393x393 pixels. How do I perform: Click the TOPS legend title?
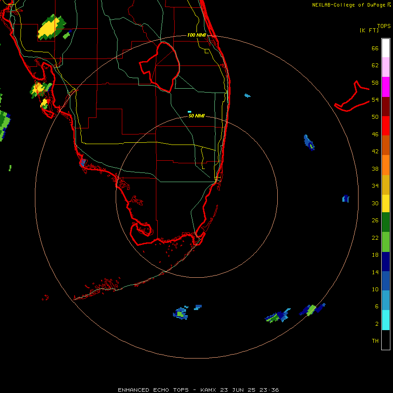[384, 26]
